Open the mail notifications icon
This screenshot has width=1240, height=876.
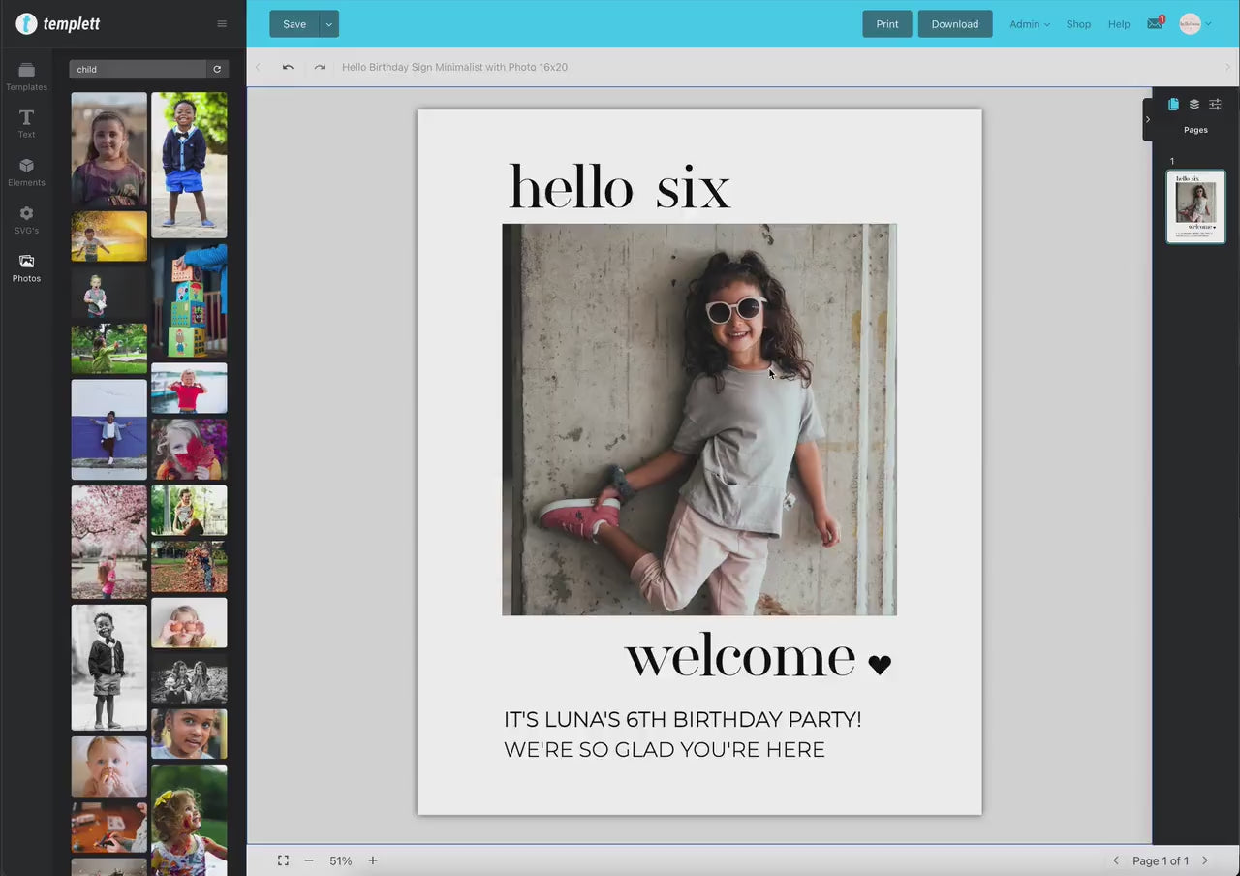click(1155, 23)
